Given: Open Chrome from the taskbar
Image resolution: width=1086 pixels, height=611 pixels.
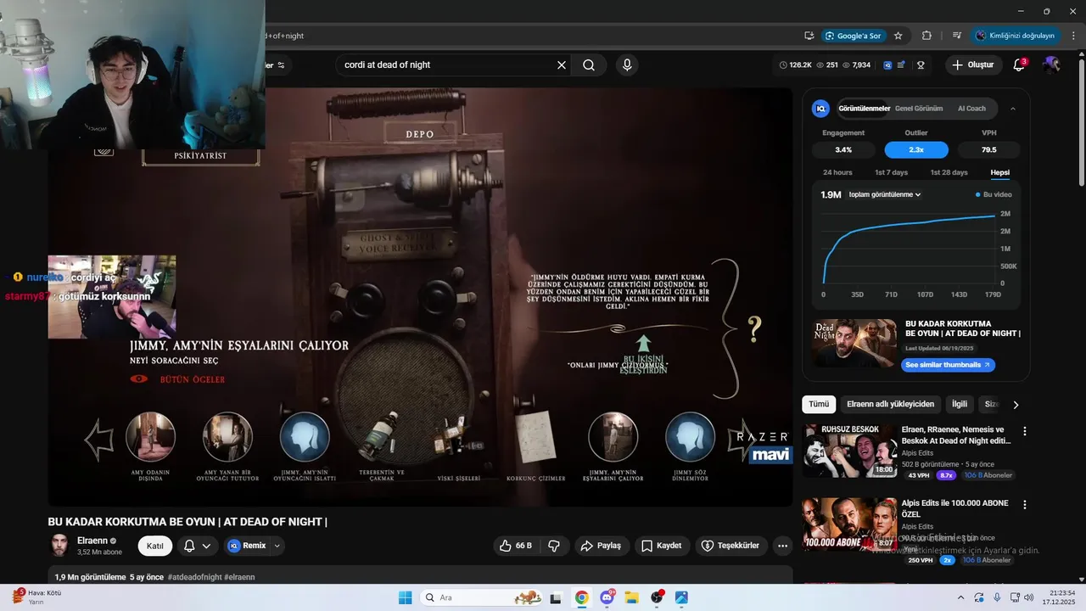Looking at the screenshot, I should [x=581, y=597].
